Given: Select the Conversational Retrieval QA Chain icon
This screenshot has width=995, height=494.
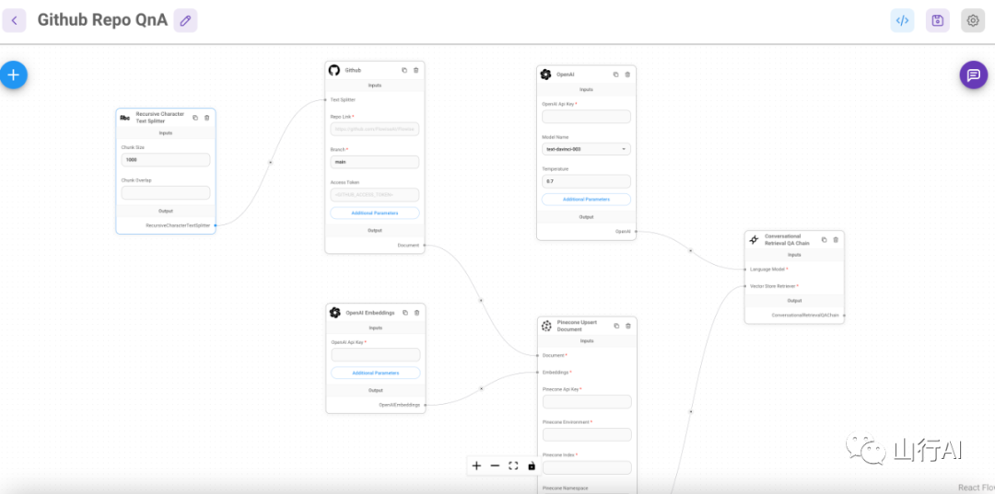Looking at the screenshot, I should coord(754,239).
